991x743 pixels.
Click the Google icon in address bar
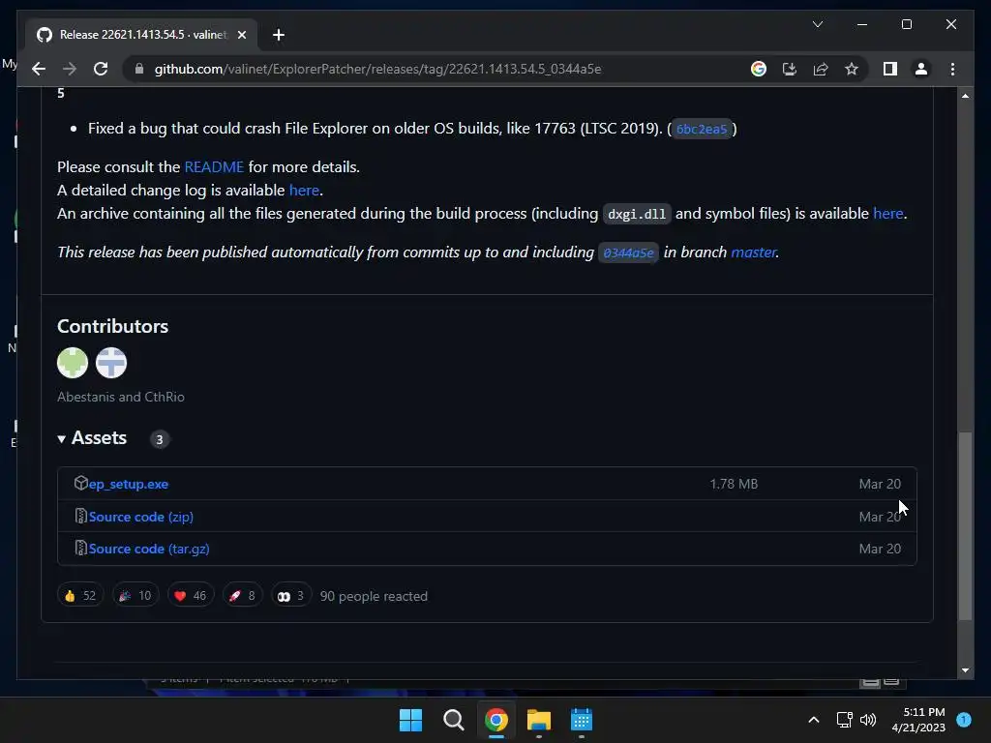(759, 69)
